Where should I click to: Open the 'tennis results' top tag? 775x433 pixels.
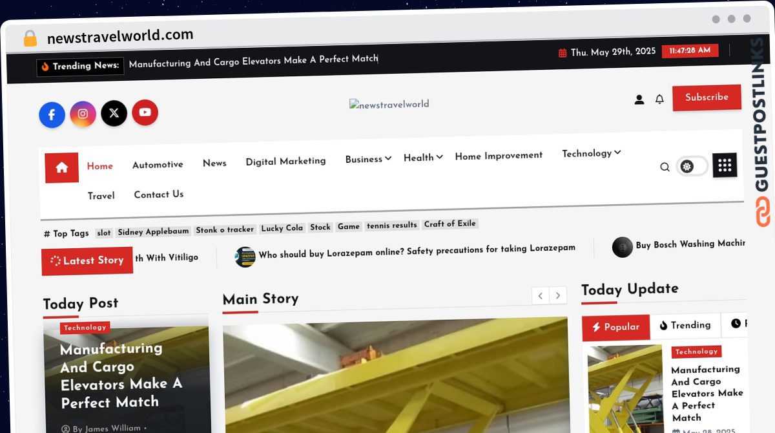coord(392,226)
